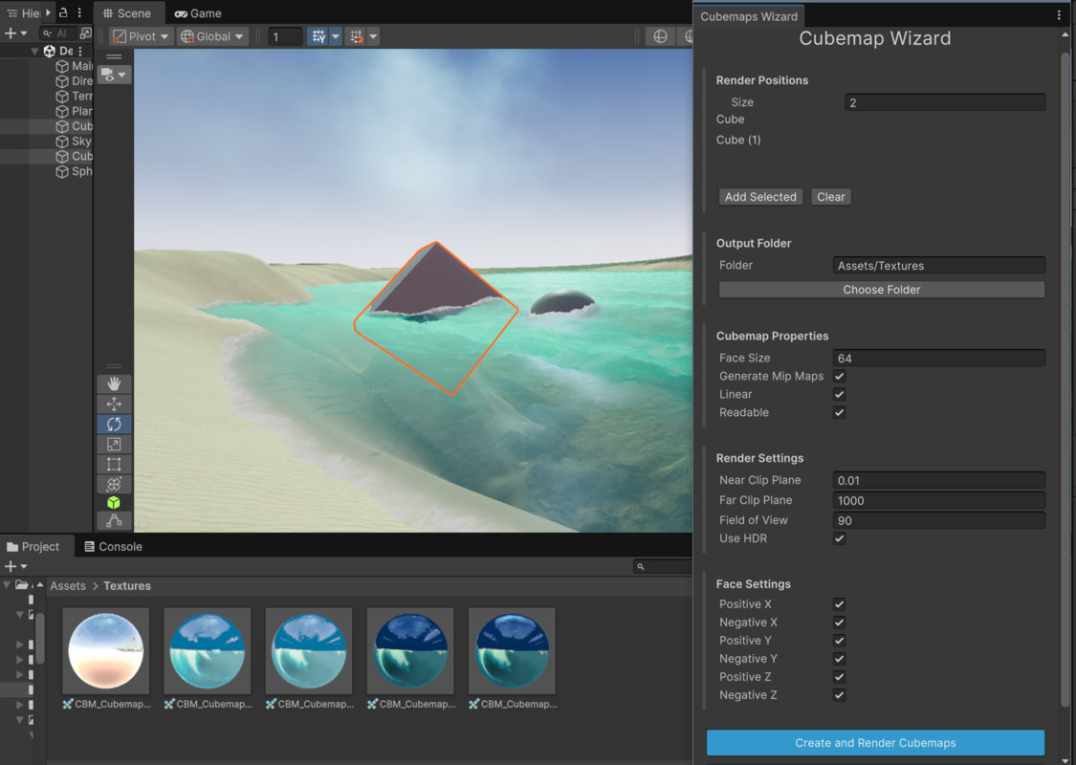Click the Far Clip Plane field
The width and height of the screenshot is (1076, 765).
point(939,500)
